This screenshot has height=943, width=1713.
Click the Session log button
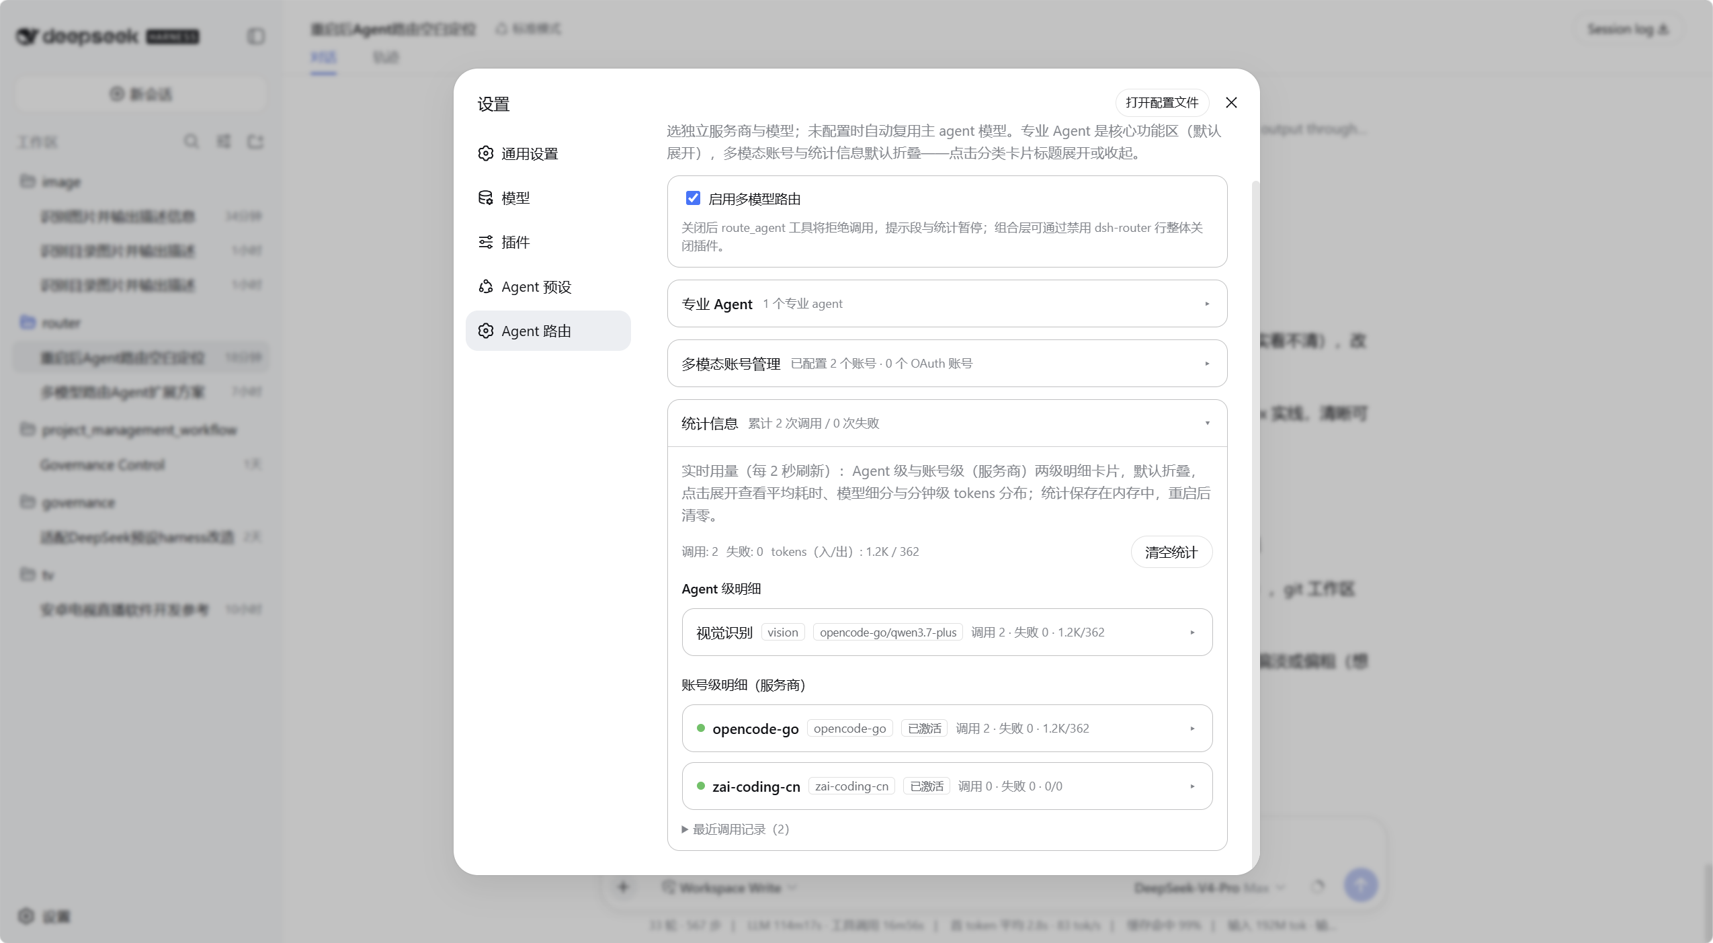pyautogui.click(x=1628, y=29)
